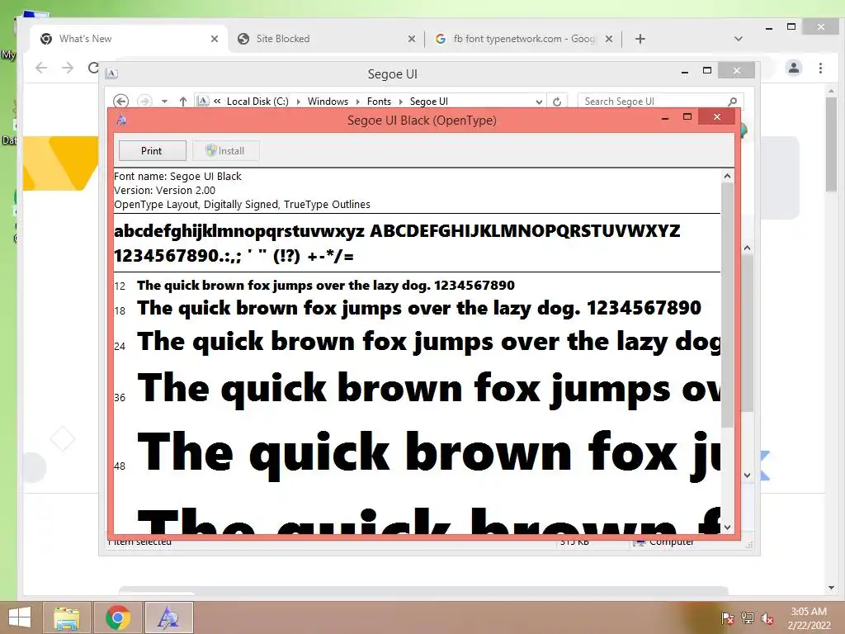Minimize the Segoe UI Black font viewer
The image size is (845, 634).
(666, 117)
